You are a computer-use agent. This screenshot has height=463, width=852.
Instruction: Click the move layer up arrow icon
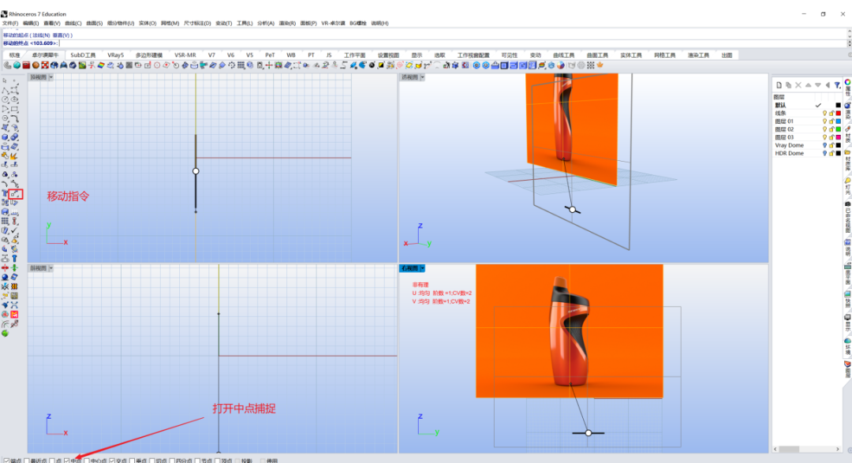pos(808,84)
